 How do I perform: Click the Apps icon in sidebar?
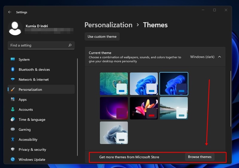click(13, 99)
